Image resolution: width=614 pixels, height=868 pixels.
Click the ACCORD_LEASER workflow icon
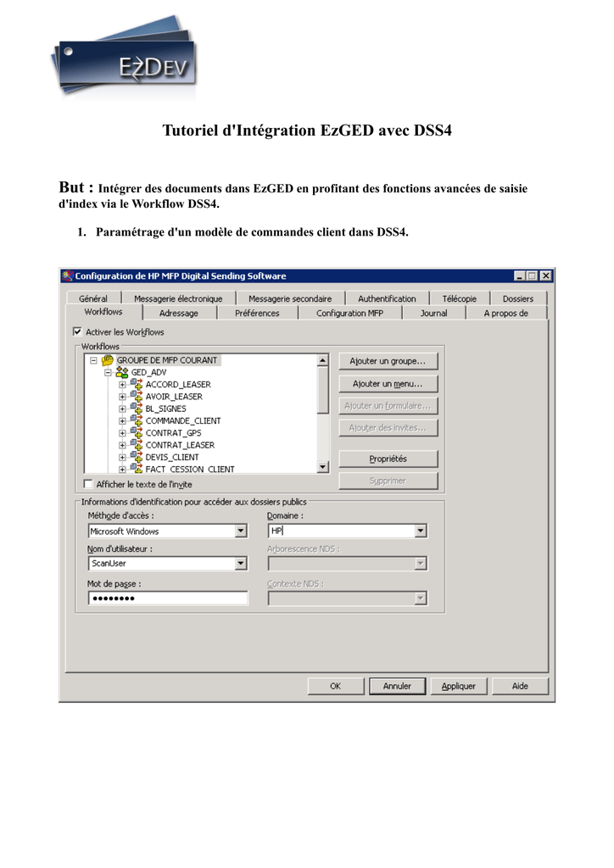click(x=137, y=384)
